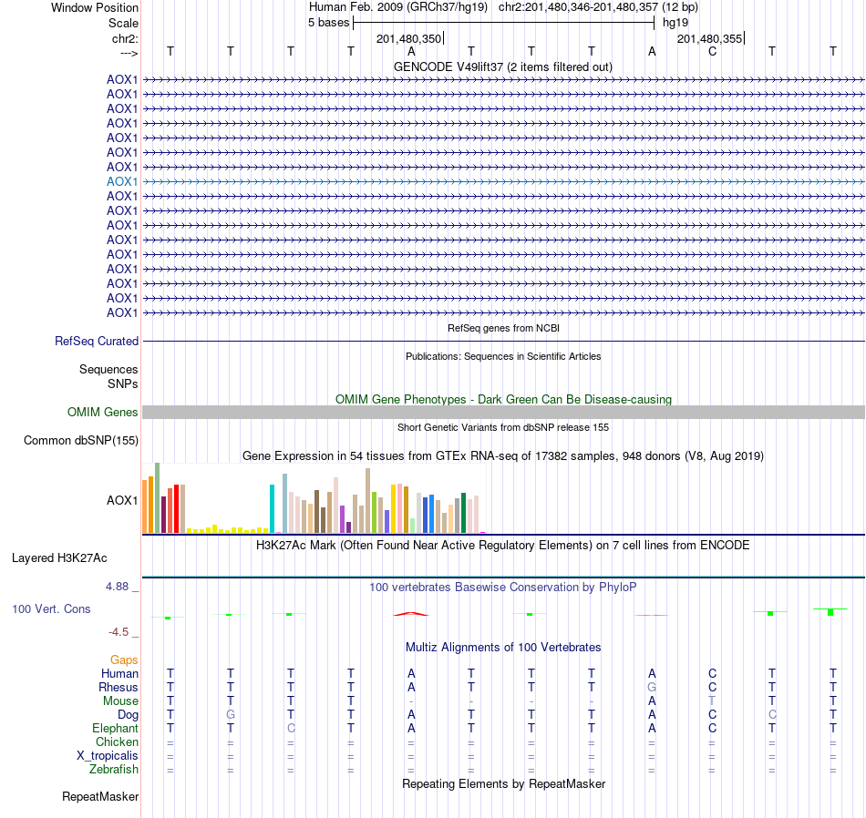Click the gray T base in Mouse row

tap(712, 701)
